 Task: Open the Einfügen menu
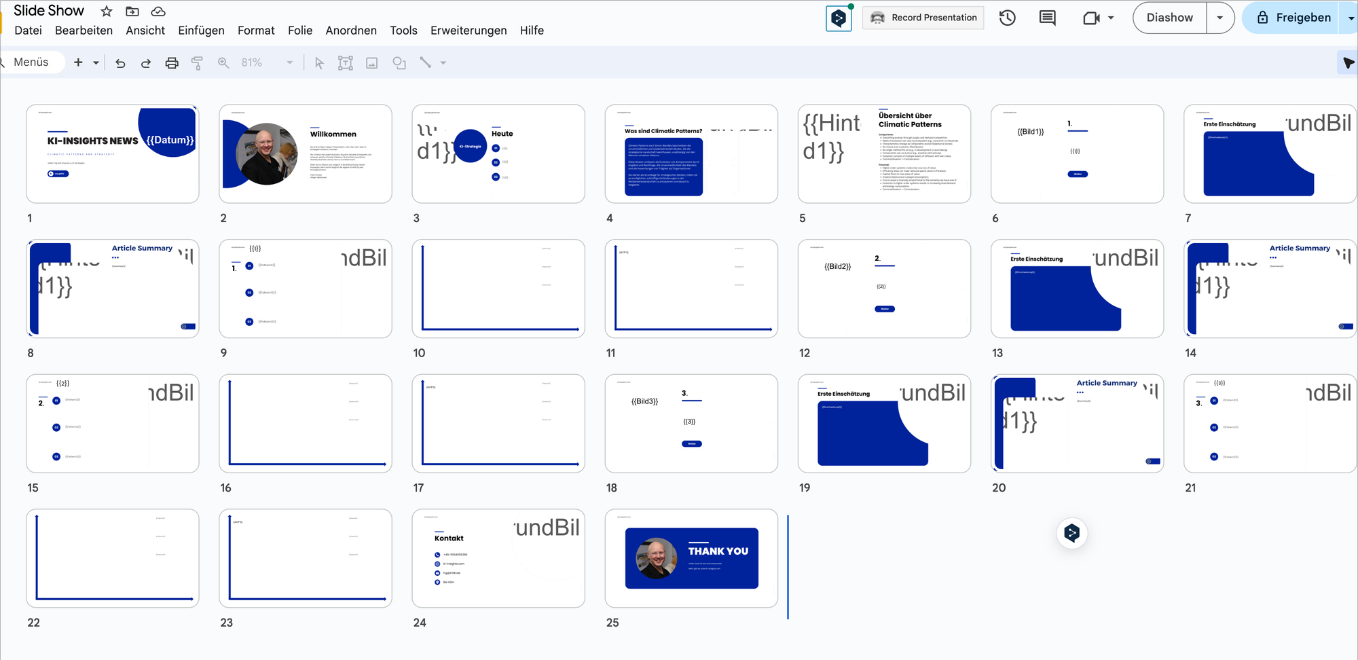pos(201,31)
